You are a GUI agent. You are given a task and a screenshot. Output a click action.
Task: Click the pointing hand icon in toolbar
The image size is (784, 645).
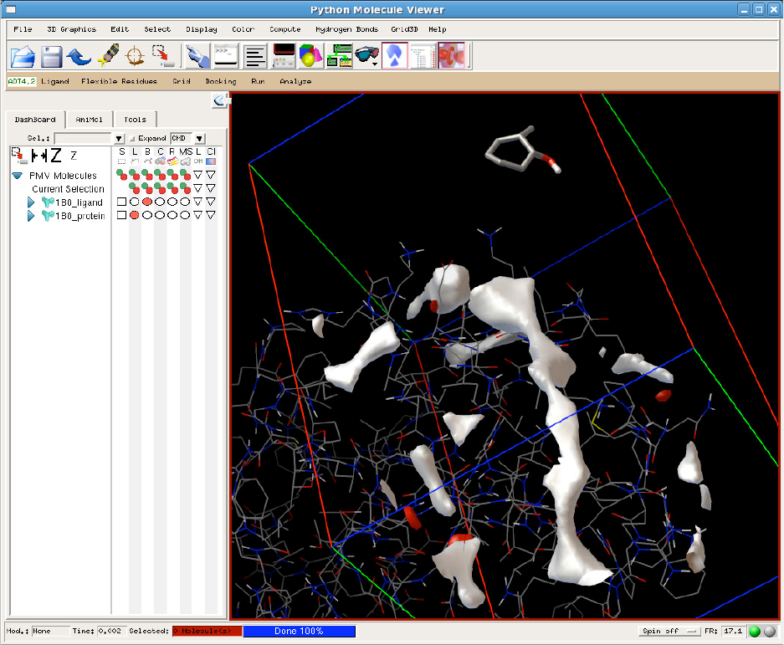click(197, 56)
